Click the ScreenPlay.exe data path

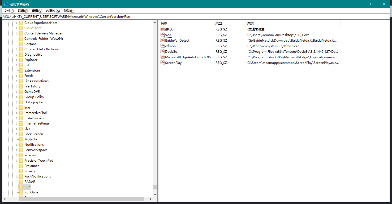pos(293,63)
